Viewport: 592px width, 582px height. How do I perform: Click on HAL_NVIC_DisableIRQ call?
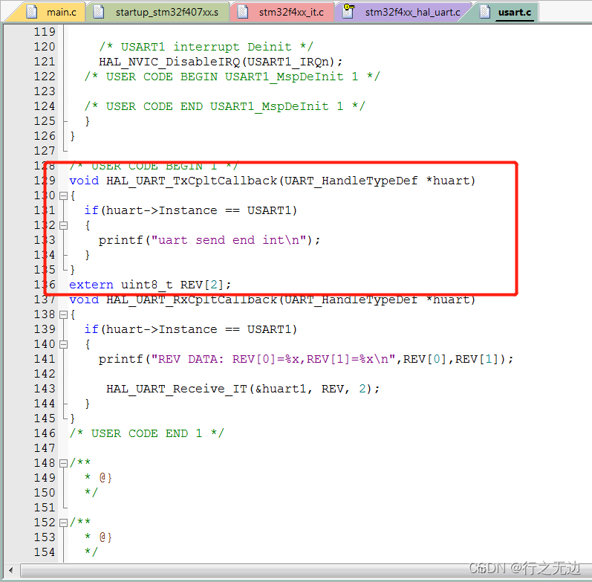coord(221,62)
